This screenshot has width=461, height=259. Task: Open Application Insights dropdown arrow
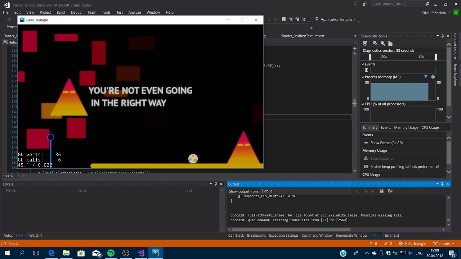point(354,19)
